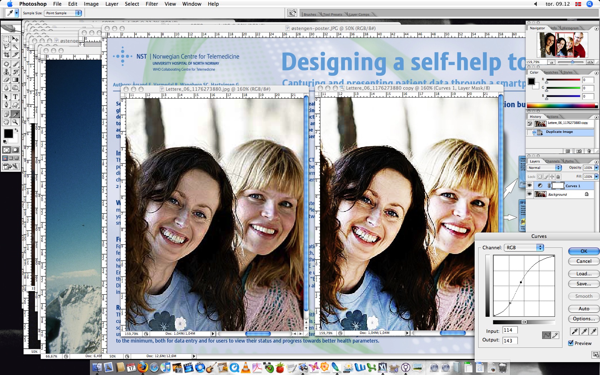Click the Load... button in Curves
This screenshot has width=600, height=375.
(584, 274)
